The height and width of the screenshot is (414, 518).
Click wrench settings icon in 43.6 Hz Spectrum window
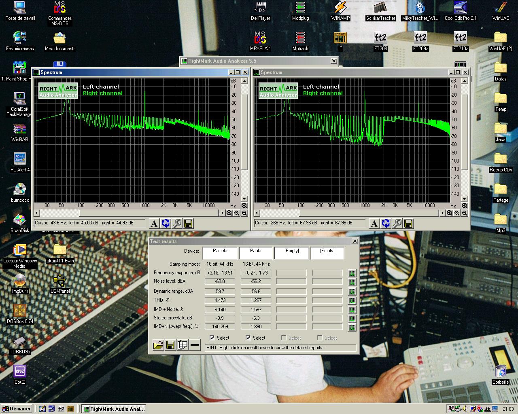[177, 224]
